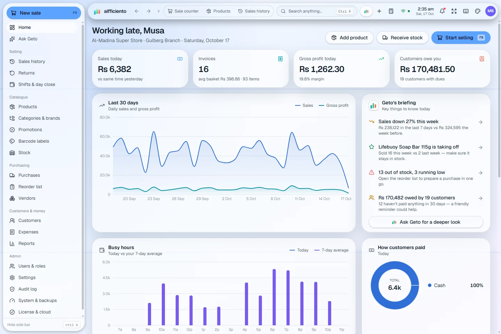The image size is (501, 334).
Task: Open the notifications bell
Action: click(x=442, y=11)
